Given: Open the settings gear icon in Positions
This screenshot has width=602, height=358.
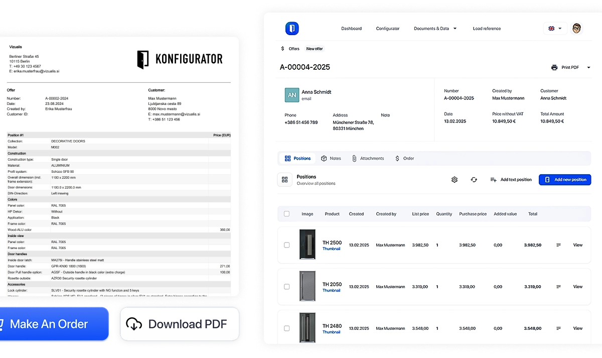Looking at the screenshot, I should coord(455,180).
